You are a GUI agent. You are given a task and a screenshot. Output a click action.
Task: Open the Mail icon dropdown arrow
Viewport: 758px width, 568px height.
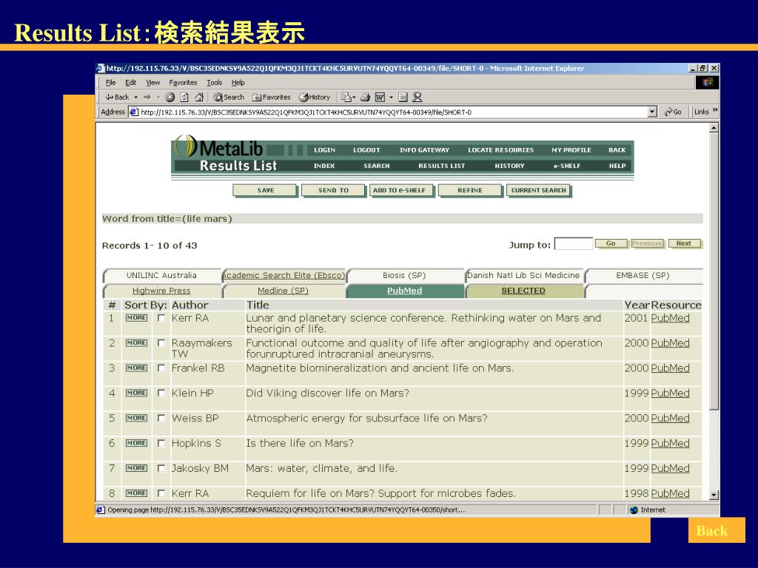(354, 98)
